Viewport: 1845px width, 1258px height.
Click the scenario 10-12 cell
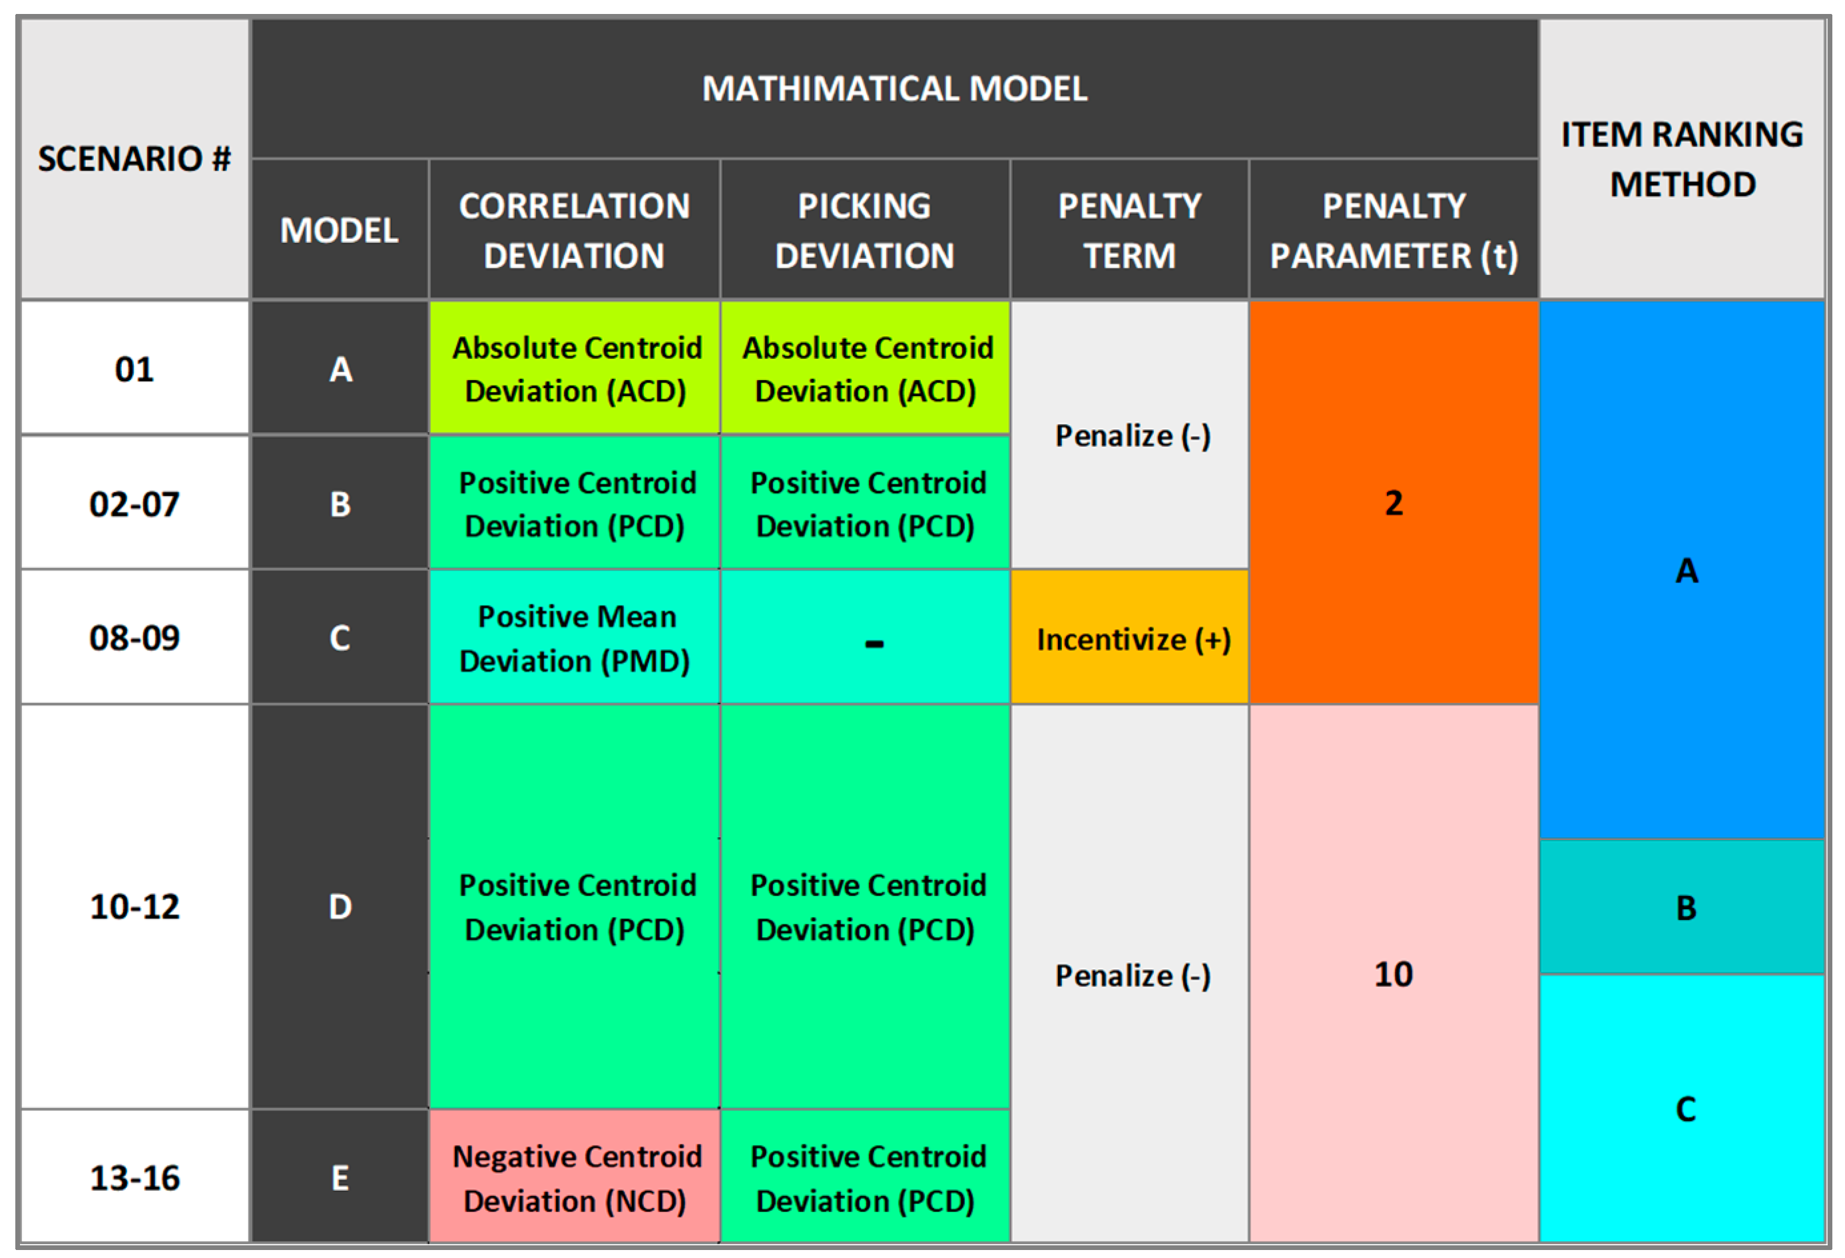(x=134, y=907)
